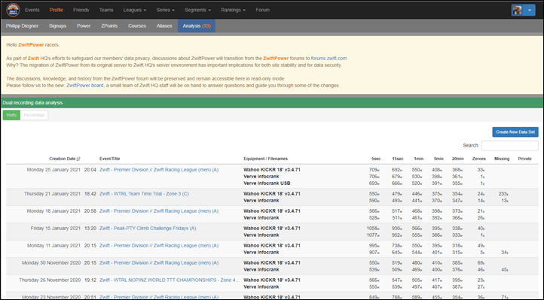Select the Analysis (33) tab
Screen dimensions: 544x300
coord(197,26)
